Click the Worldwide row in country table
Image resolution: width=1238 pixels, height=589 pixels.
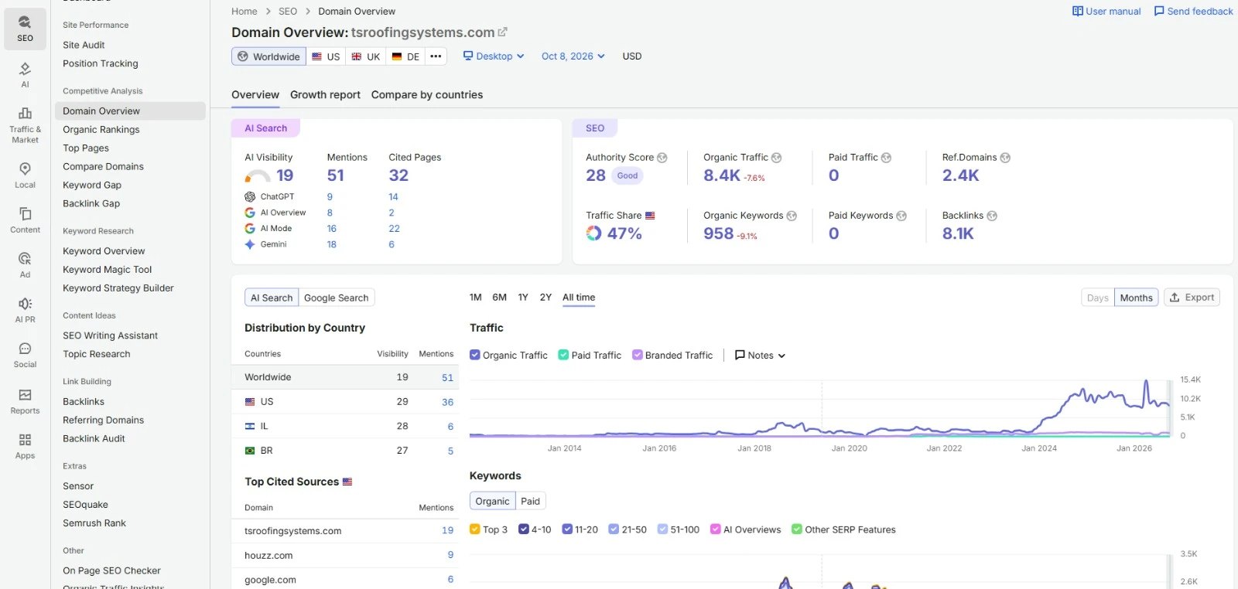tap(345, 377)
